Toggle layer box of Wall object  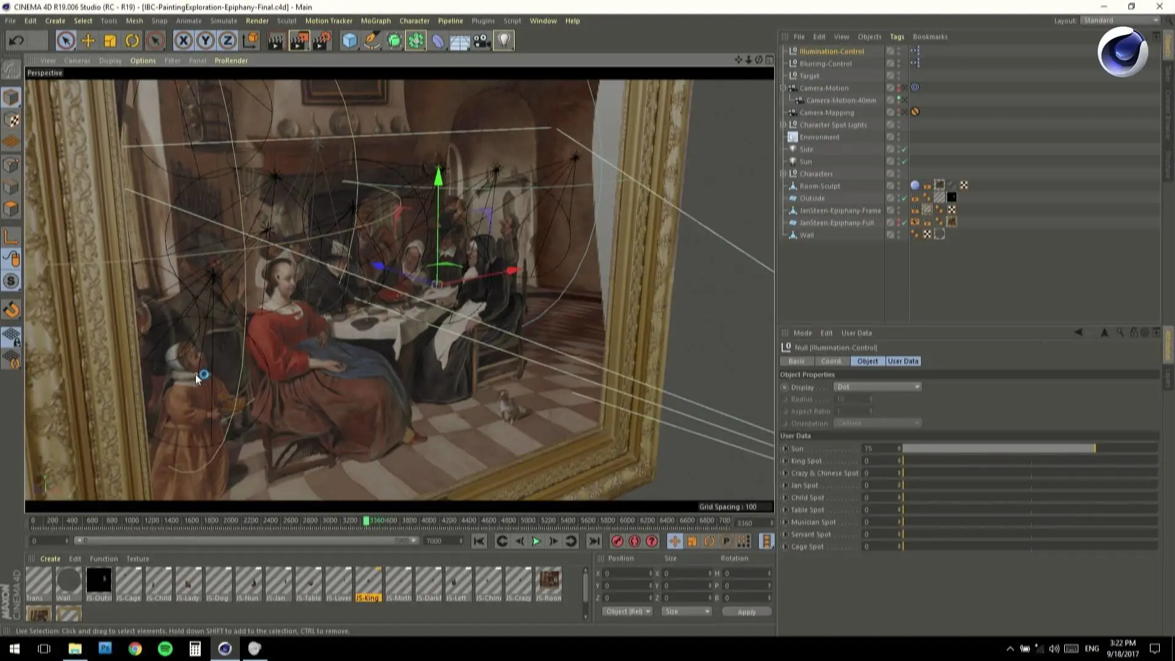(890, 235)
